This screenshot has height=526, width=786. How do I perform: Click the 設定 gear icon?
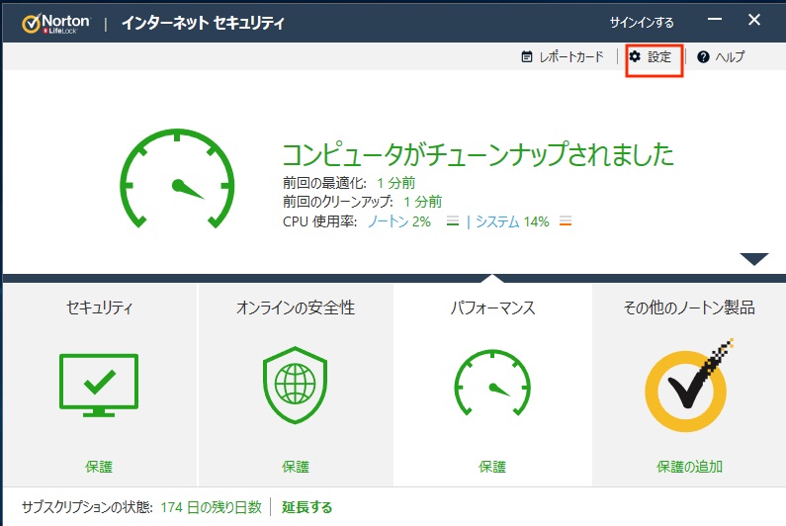pos(635,56)
